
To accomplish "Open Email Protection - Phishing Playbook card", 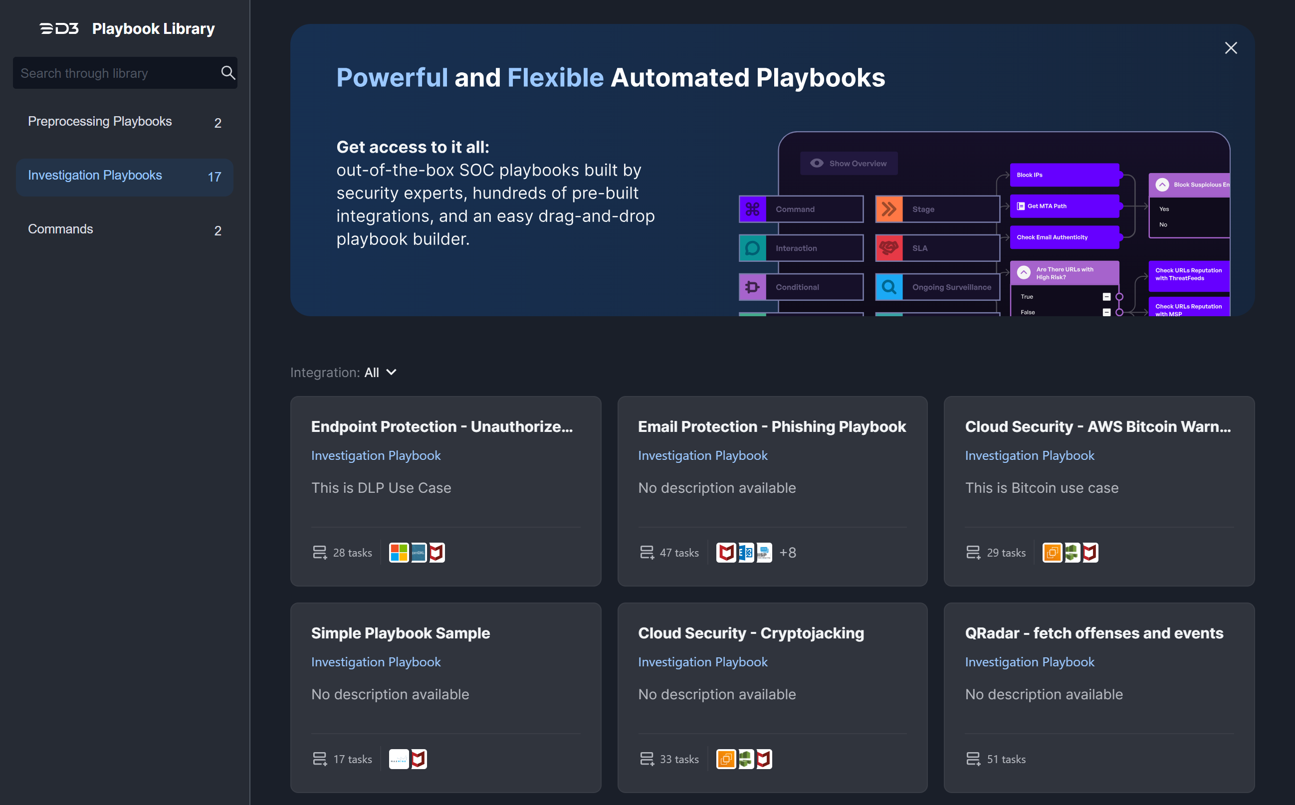I will 772,426.
